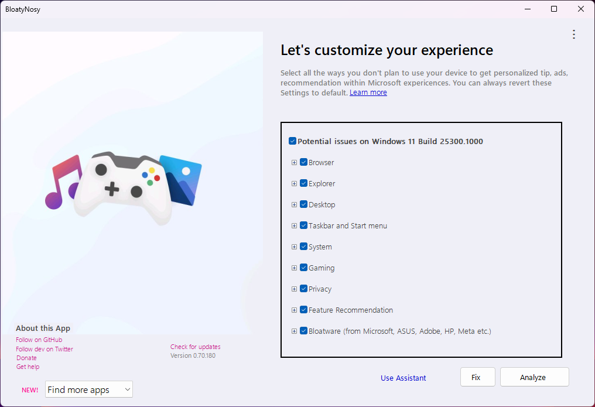
Task: Click the blue photo picture graphic
Action: click(180, 180)
